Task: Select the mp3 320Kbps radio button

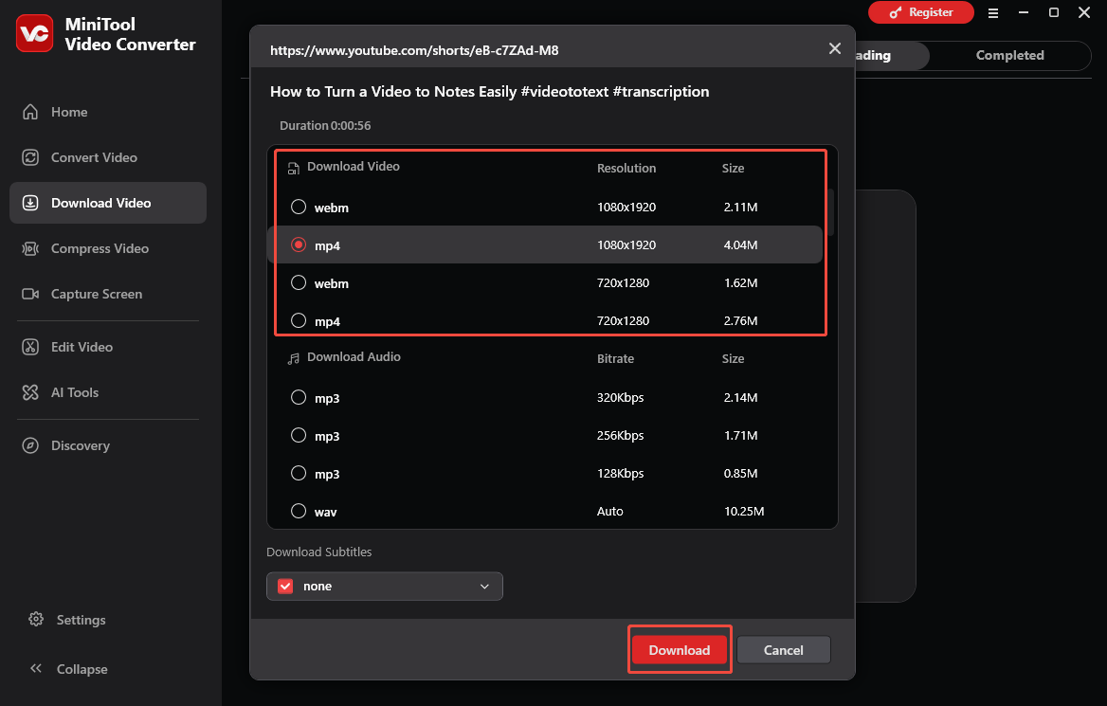Action: coord(299,397)
